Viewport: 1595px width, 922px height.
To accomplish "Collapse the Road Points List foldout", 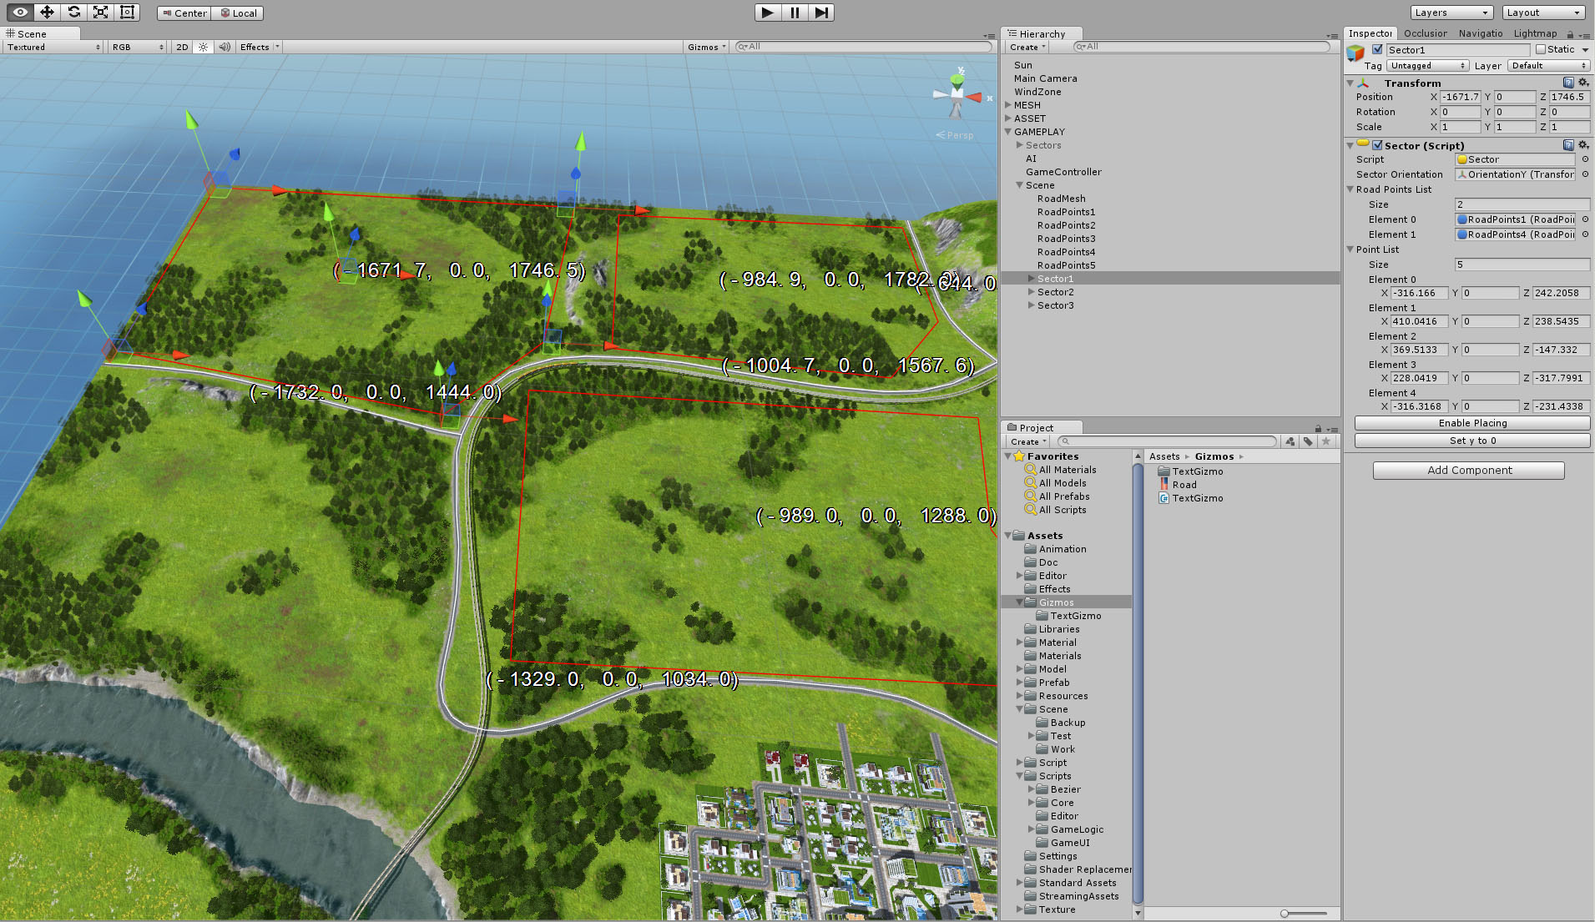I will pyautogui.click(x=1350, y=189).
